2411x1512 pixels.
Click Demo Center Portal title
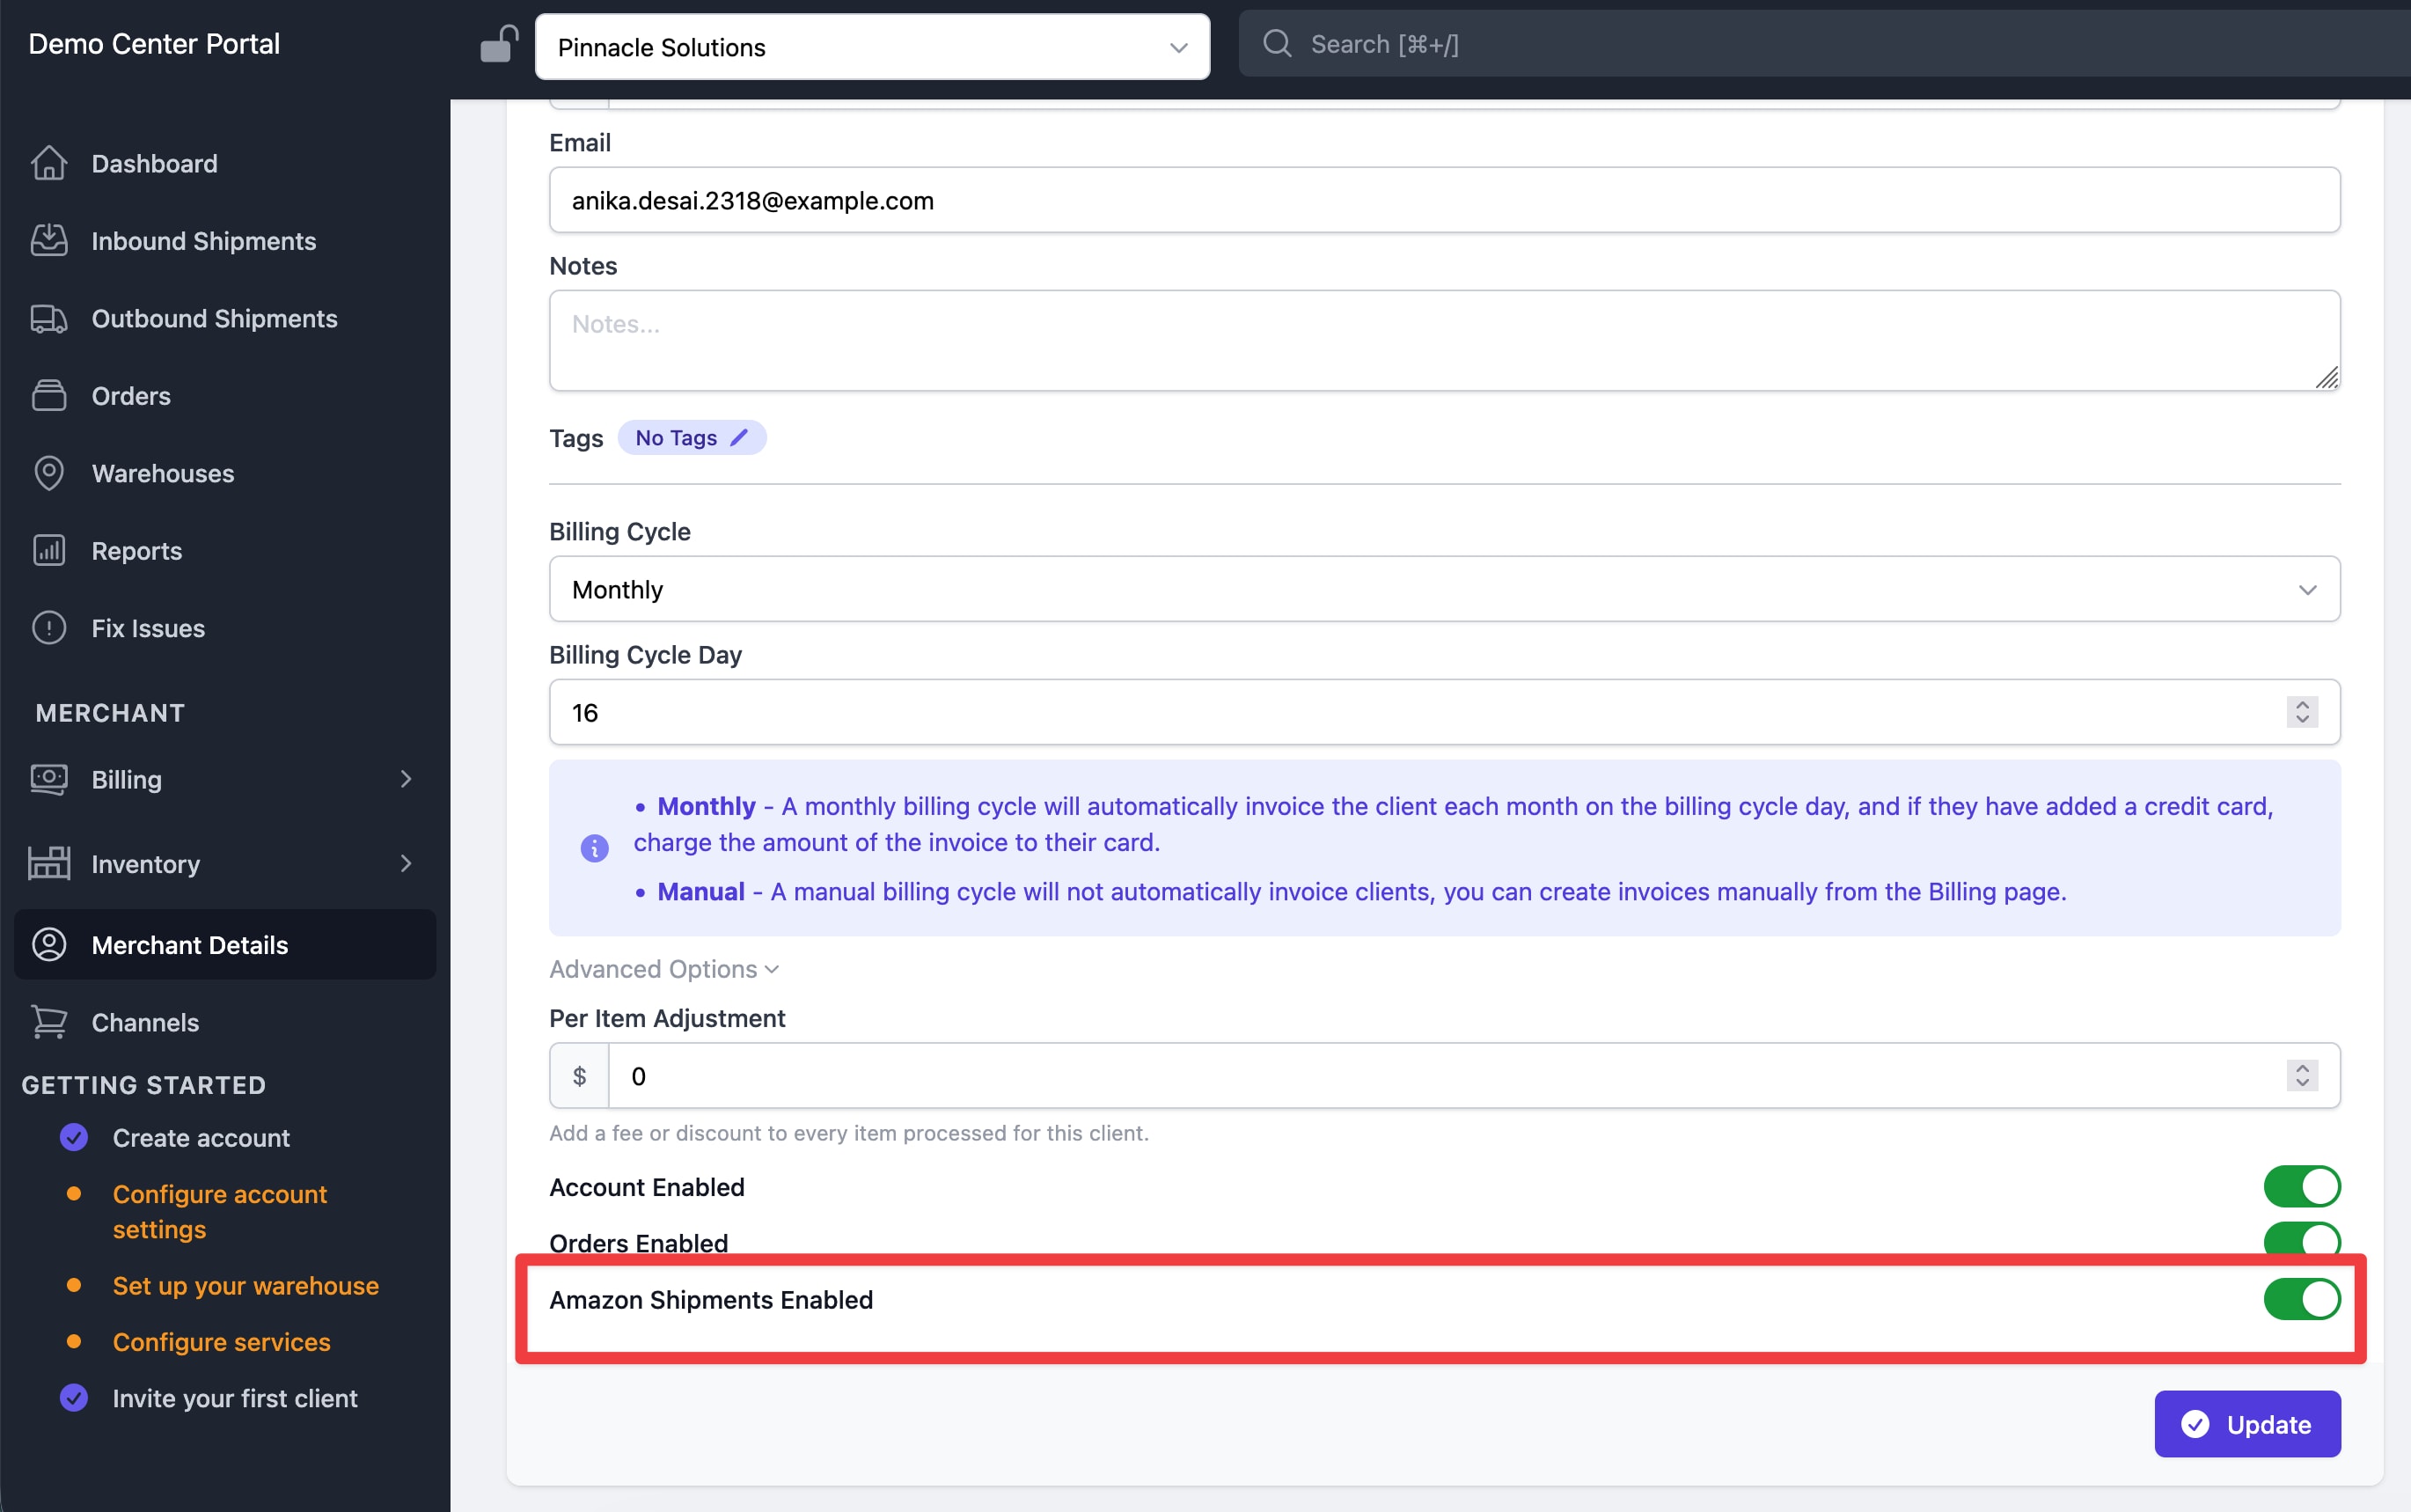click(x=154, y=43)
